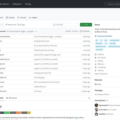
Task: Click the tag icon under Releases
Action: (x=95, y=84)
